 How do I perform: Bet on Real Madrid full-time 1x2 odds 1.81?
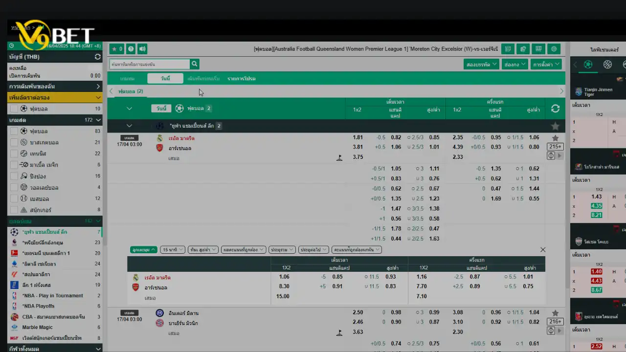358,137
